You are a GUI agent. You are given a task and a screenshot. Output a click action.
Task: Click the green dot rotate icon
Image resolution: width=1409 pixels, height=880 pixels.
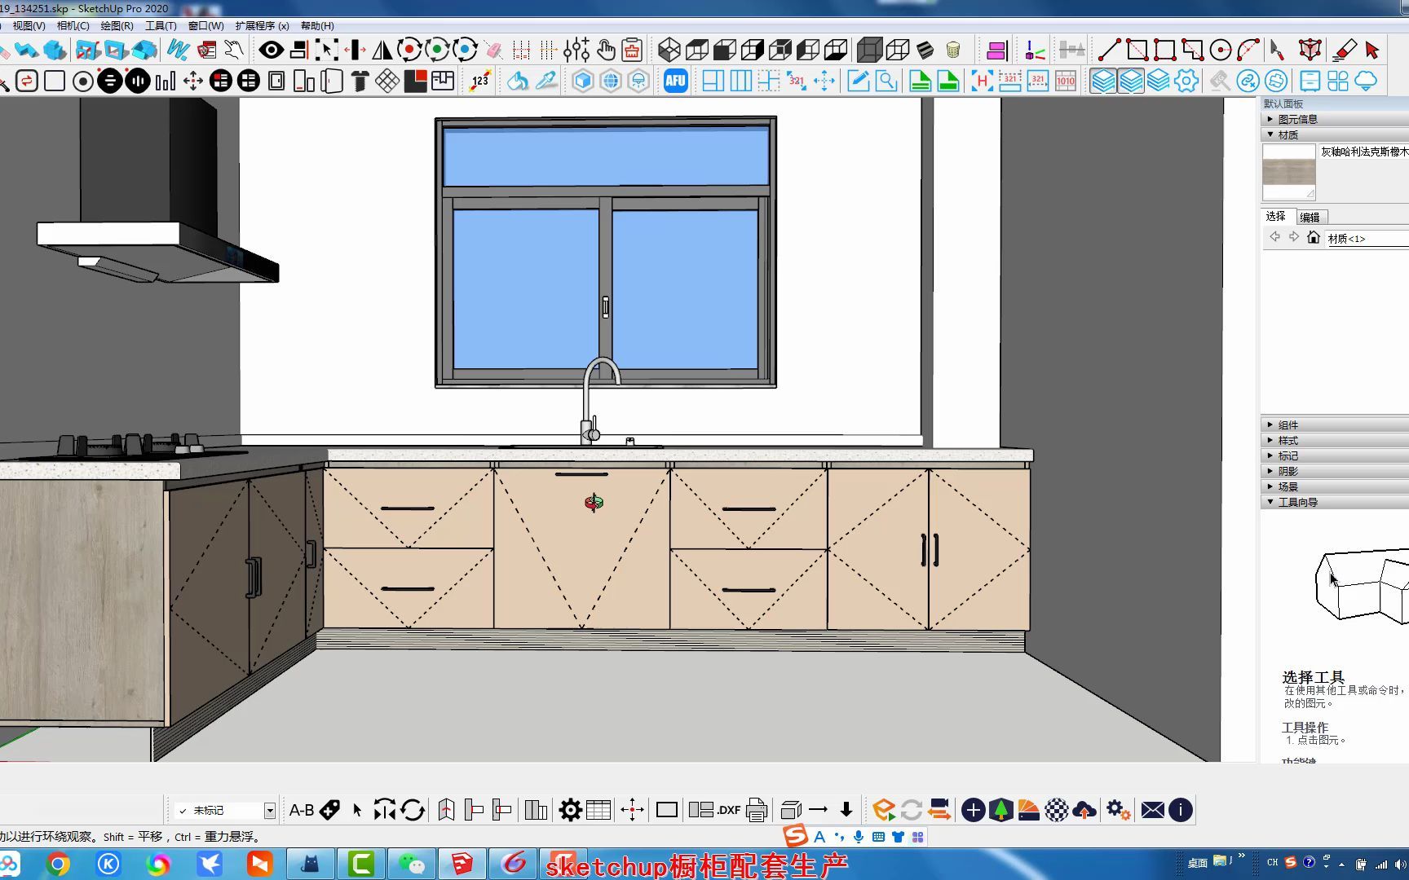pyautogui.click(x=437, y=51)
